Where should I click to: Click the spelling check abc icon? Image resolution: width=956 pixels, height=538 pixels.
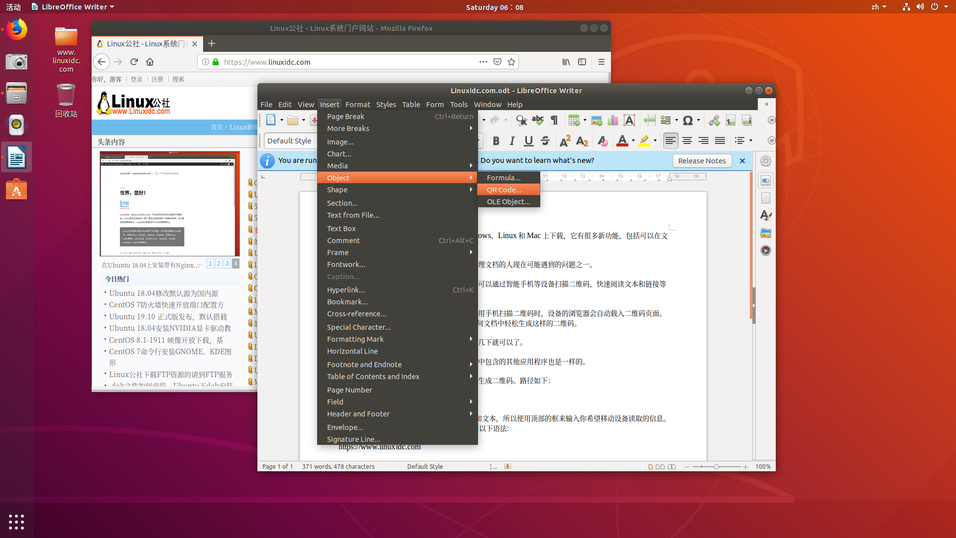click(x=537, y=120)
